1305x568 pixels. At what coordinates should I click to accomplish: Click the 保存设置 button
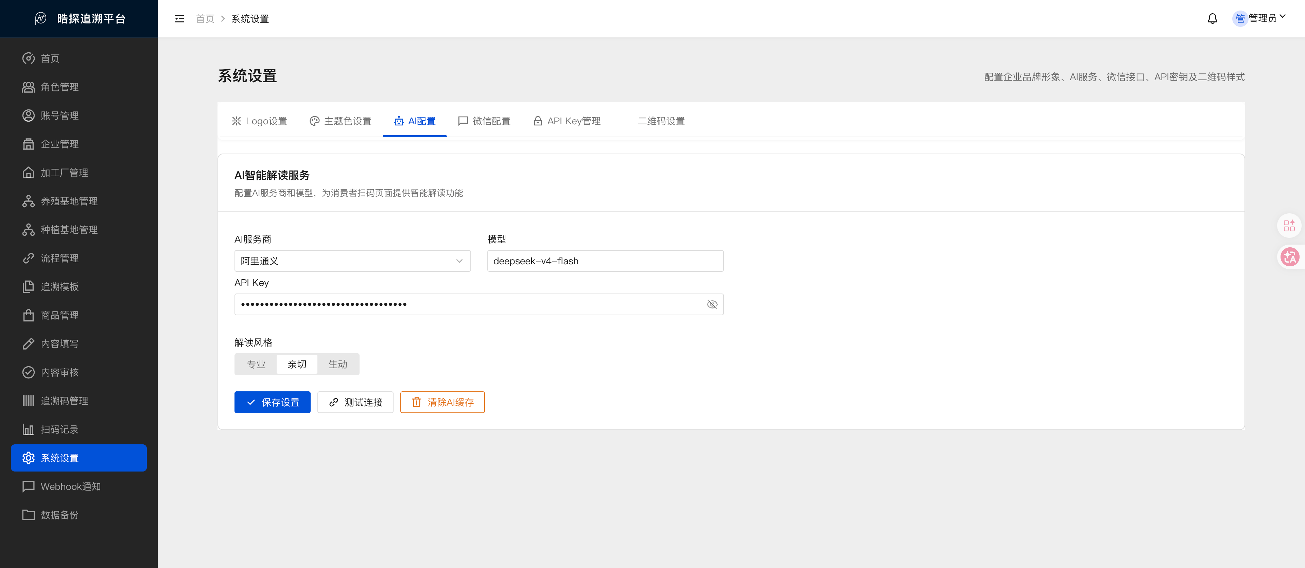click(273, 403)
